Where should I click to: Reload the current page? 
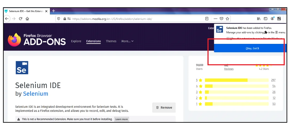[21, 19]
